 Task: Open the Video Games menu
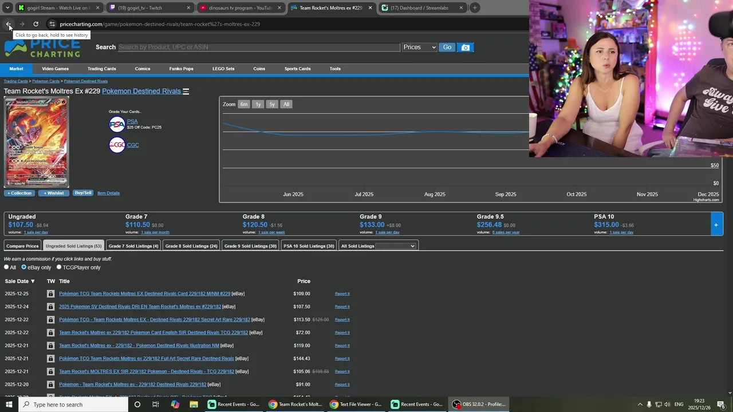coord(55,69)
